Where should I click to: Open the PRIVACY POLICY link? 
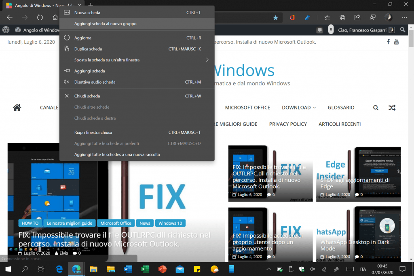click(x=288, y=124)
